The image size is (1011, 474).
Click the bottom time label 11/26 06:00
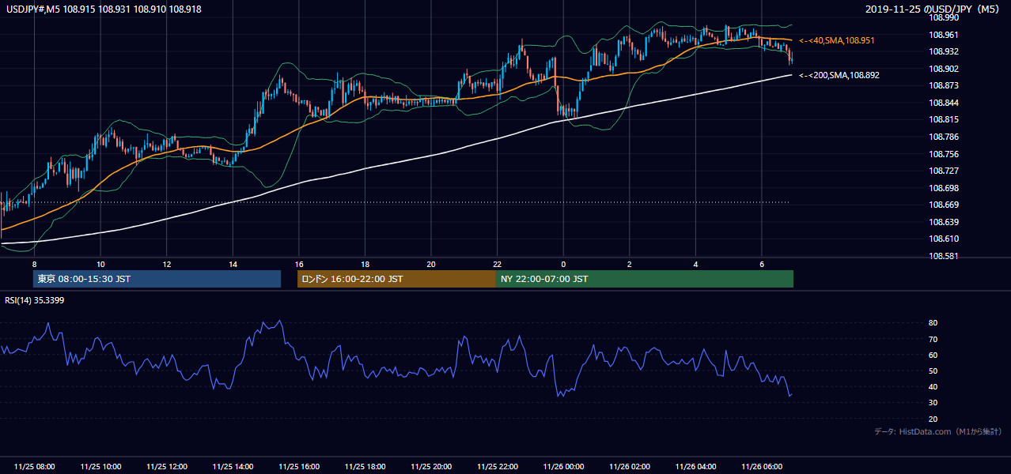coord(761,467)
